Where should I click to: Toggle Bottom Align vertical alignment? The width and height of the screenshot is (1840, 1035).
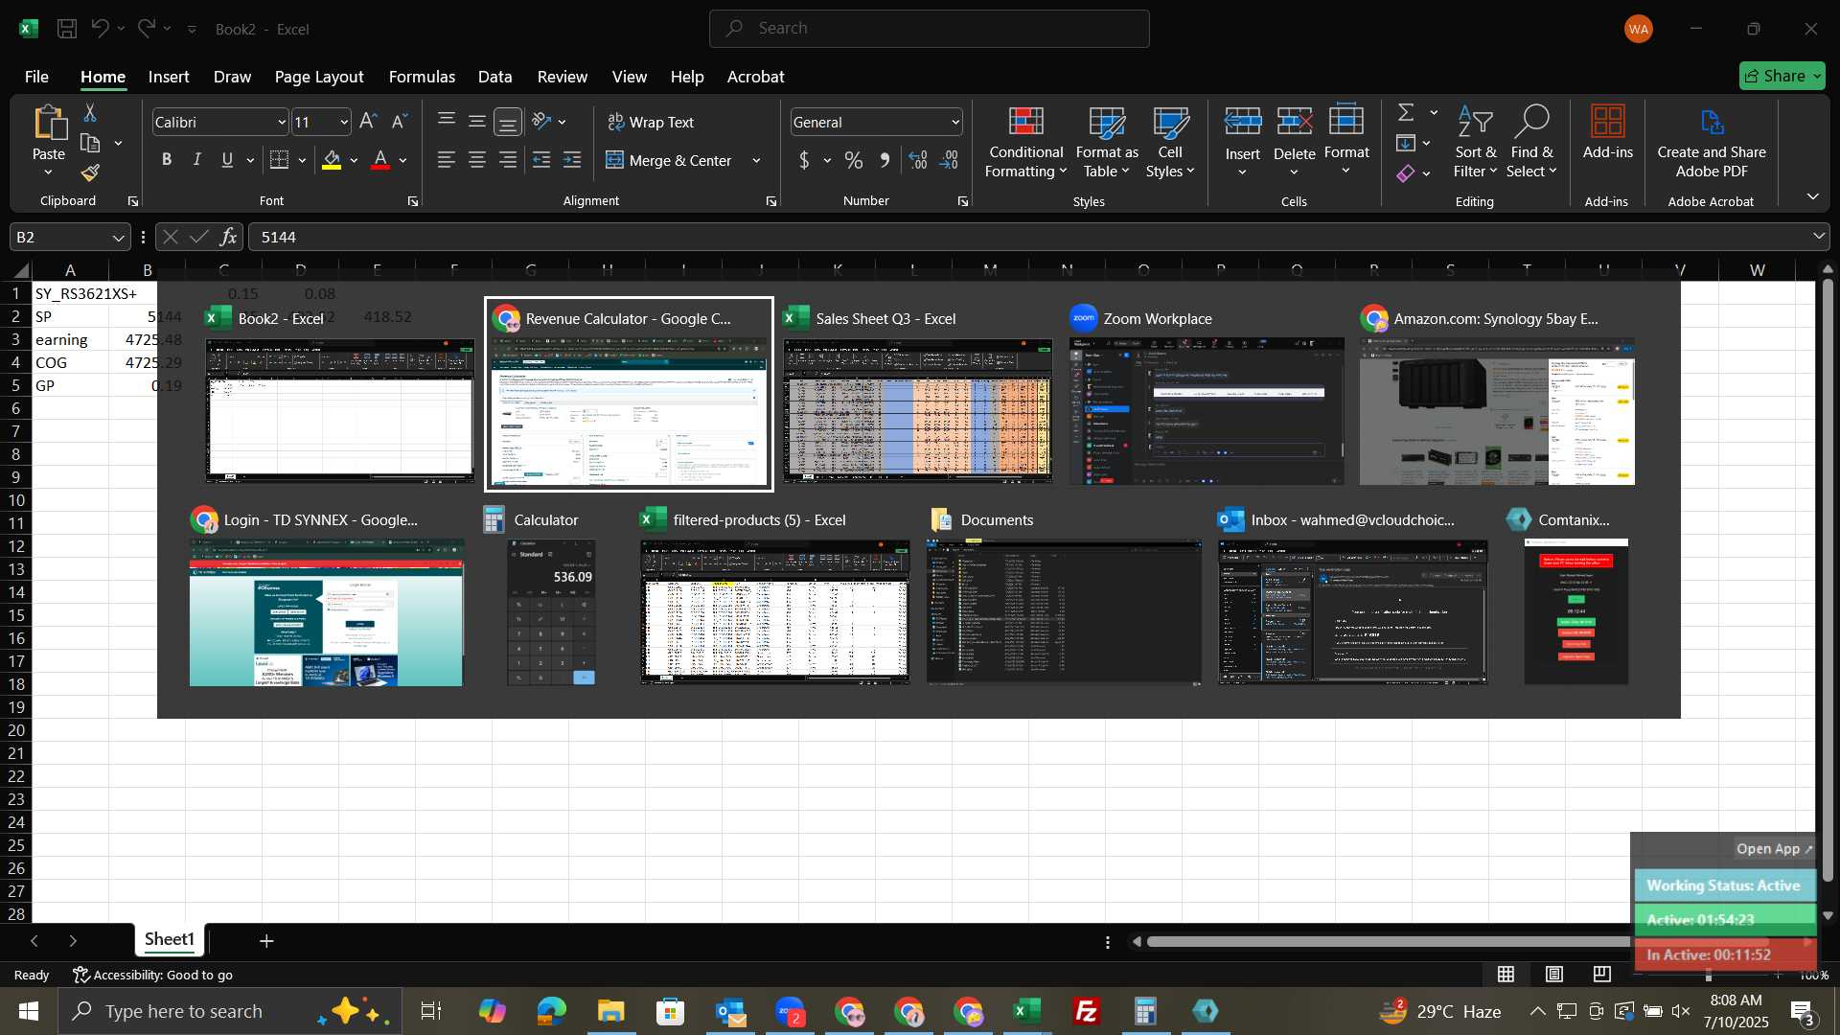tap(508, 122)
